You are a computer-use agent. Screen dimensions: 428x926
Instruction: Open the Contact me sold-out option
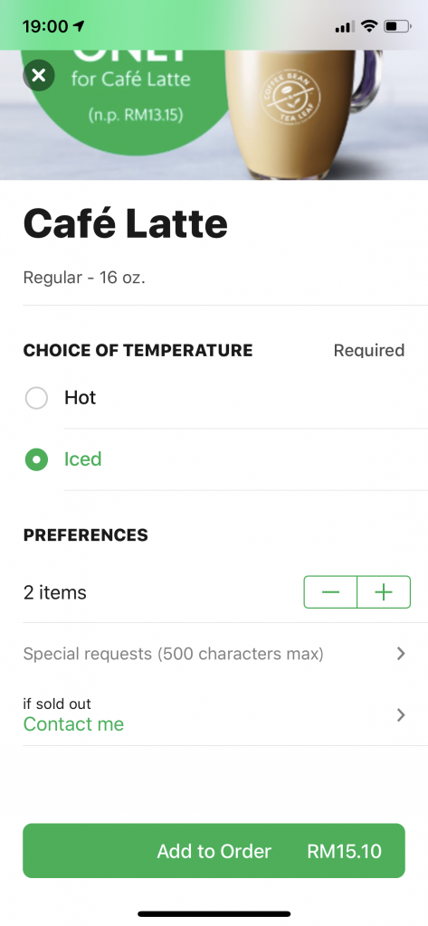click(73, 724)
